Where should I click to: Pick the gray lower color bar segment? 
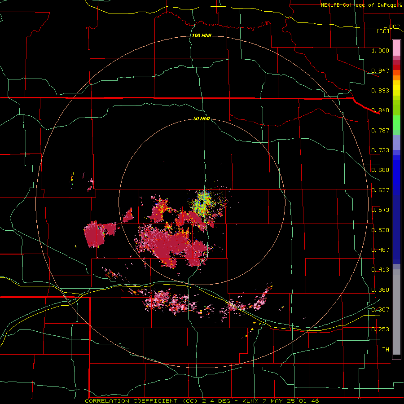tap(396, 312)
